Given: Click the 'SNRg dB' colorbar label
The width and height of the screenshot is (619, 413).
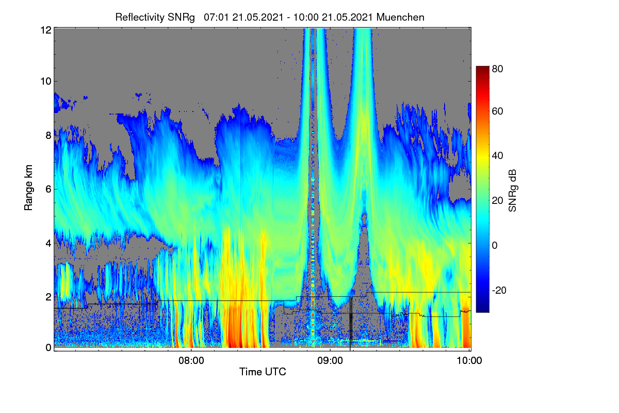Looking at the screenshot, I should 513,190.
